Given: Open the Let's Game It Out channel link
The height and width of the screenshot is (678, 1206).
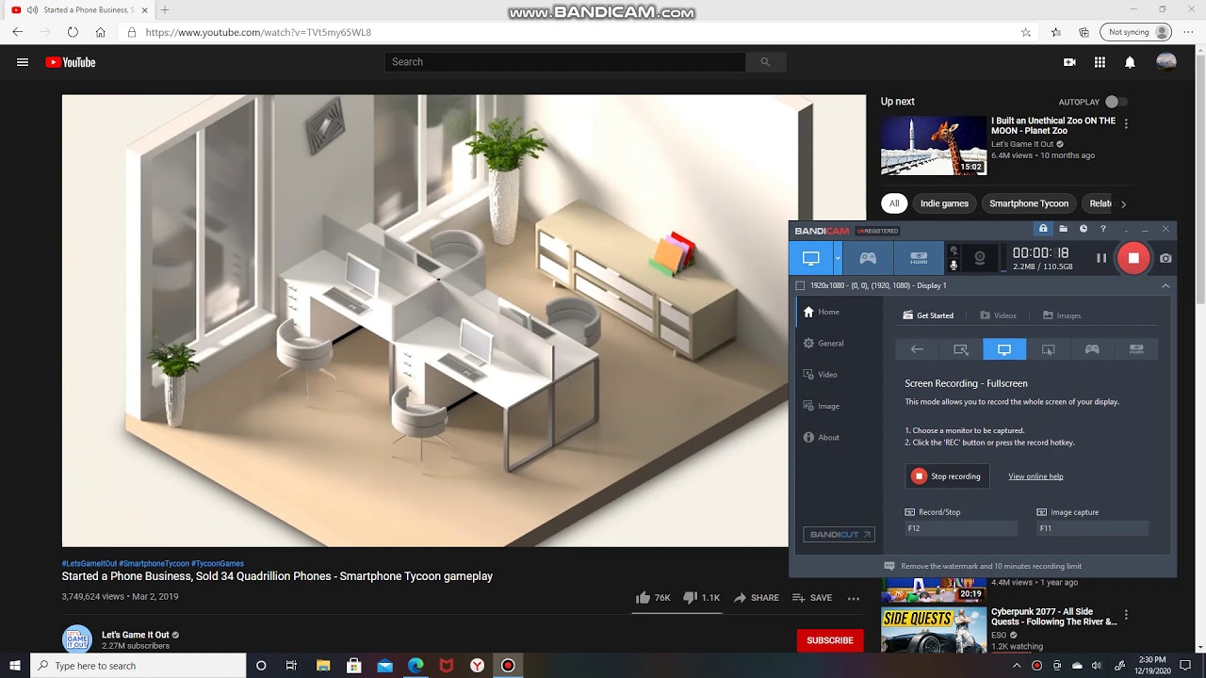Looking at the screenshot, I should pyautogui.click(x=136, y=635).
